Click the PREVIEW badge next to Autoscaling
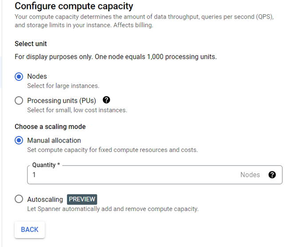 82,199
